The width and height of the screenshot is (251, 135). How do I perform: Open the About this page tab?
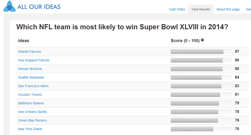click(x=228, y=9)
